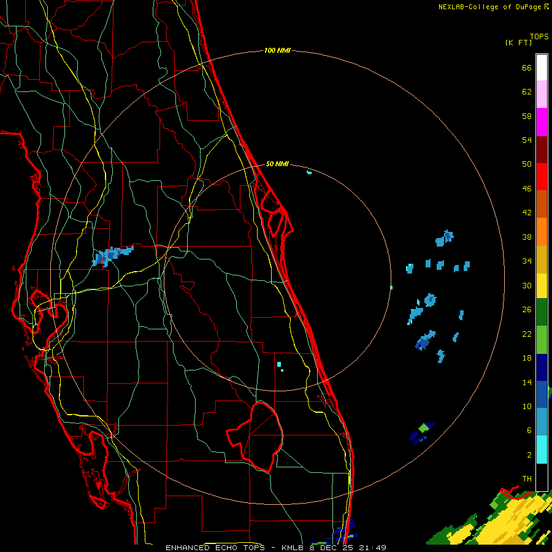Click the legend value 38

pos(527,237)
